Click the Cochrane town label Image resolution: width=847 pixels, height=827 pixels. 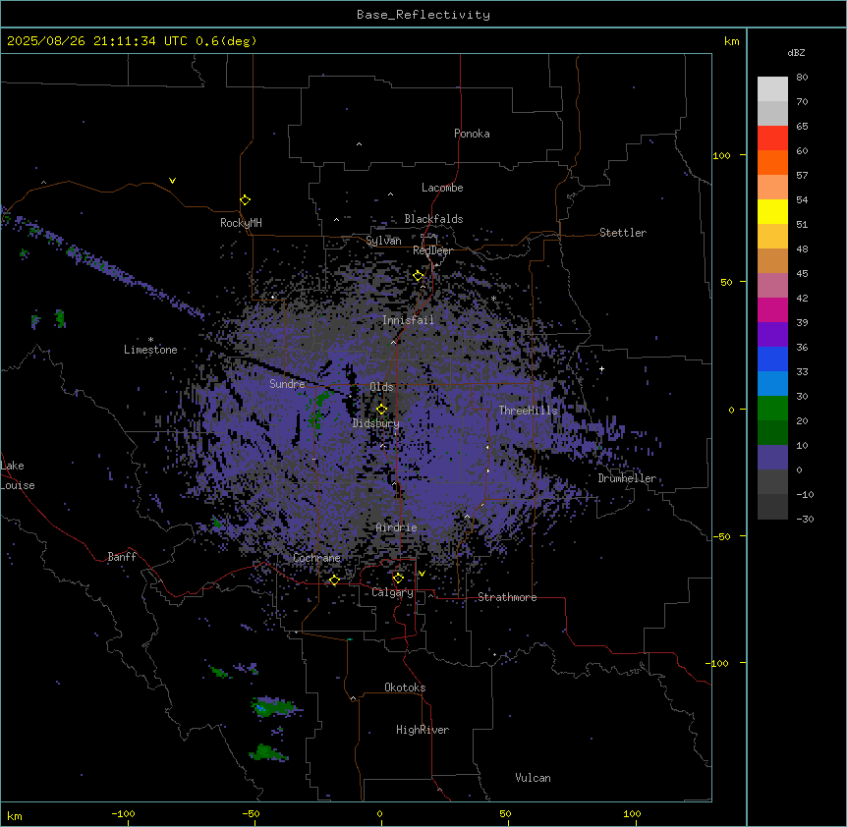point(316,558)
